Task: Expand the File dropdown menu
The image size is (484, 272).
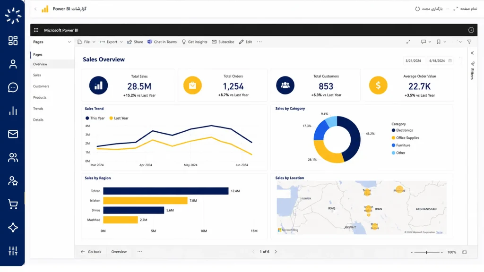Action: [x=86, y=42]
